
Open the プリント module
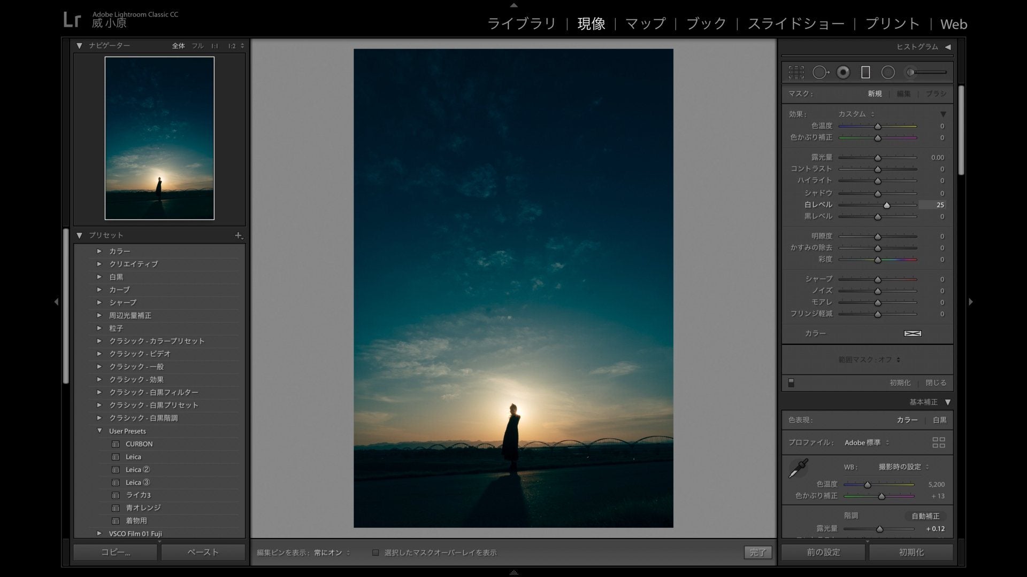[x=893, y=24]
